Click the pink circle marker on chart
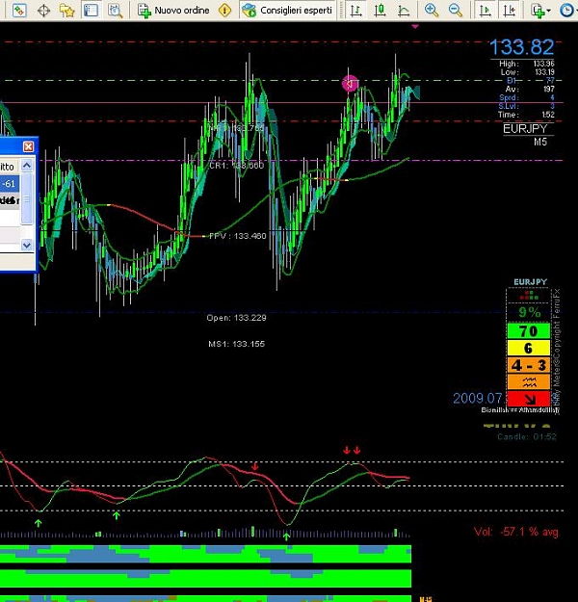 (351, 83)
